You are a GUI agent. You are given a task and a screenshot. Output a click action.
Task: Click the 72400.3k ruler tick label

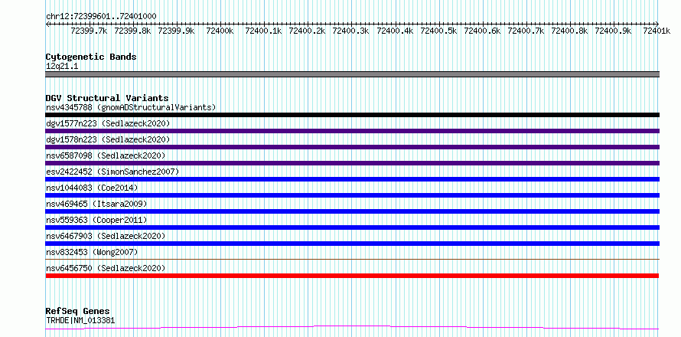(x=351, y=31)
